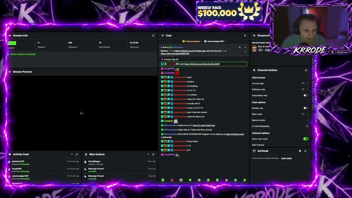352x198 pixels.
Task: Click the Viewers count stat
Action: tap(41, 45)
